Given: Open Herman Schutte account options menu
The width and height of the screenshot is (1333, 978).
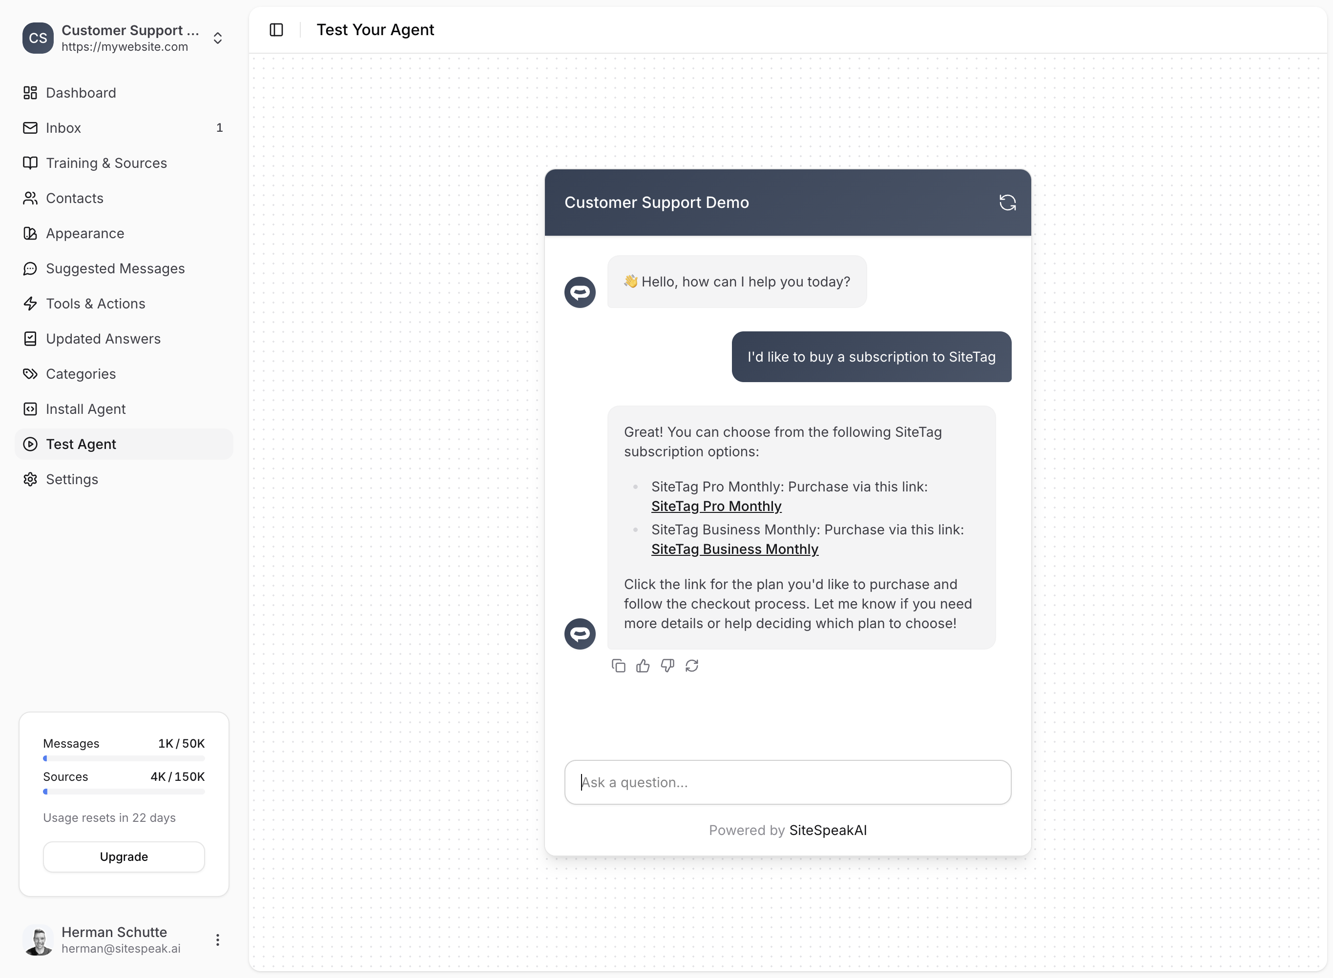Looking at the screenshot, I should [217, 939].
